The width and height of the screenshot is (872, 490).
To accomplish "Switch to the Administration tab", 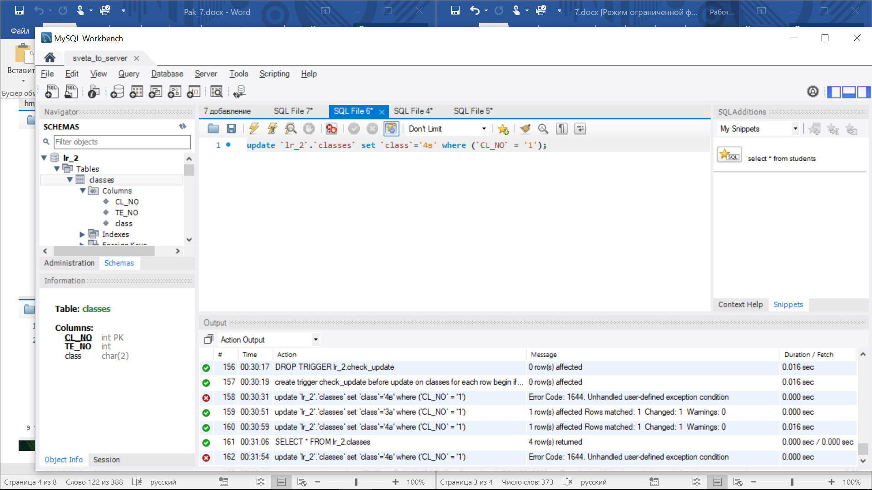I will pos(69,263).
